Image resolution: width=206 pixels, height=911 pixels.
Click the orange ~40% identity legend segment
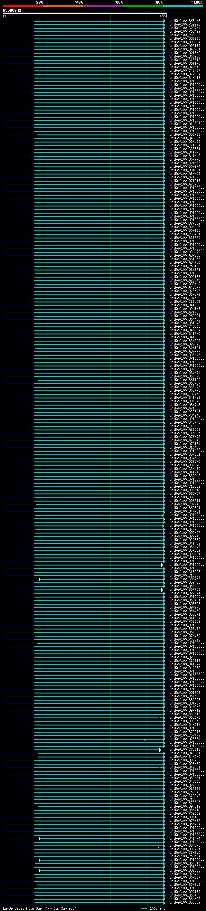pos(63,6)
